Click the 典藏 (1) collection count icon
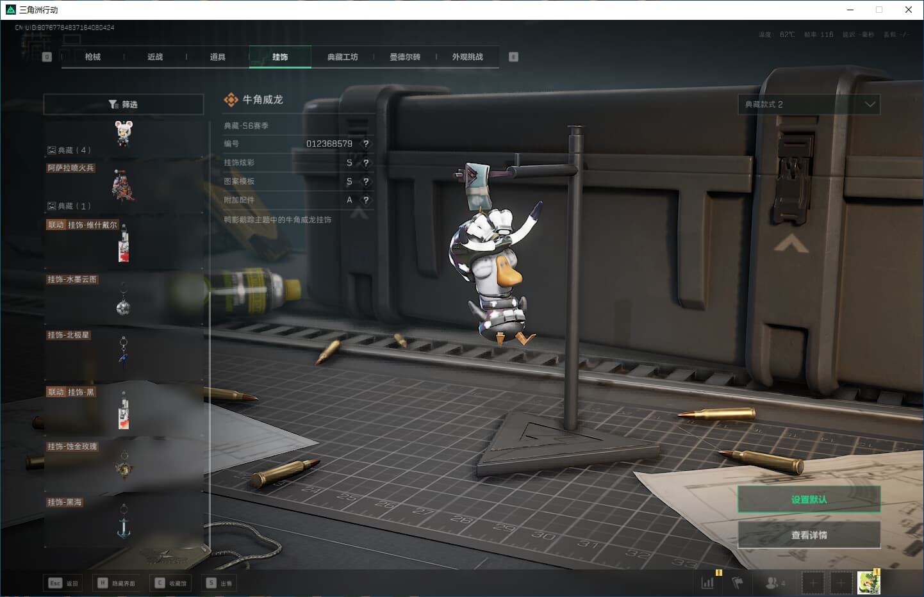This screenshot has height=597, width=924. tap(52, 206)
